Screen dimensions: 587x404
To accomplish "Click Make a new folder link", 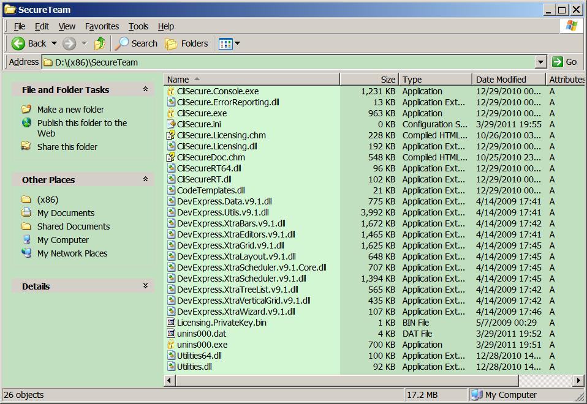I will click(x=70, y=109).
